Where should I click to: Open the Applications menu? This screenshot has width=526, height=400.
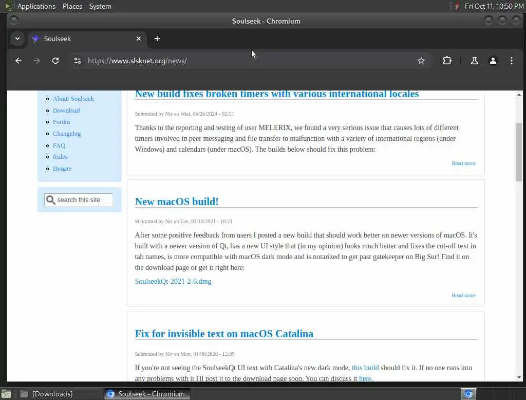36,6
